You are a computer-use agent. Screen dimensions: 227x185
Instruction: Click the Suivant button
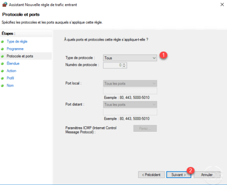coord(179,175)
